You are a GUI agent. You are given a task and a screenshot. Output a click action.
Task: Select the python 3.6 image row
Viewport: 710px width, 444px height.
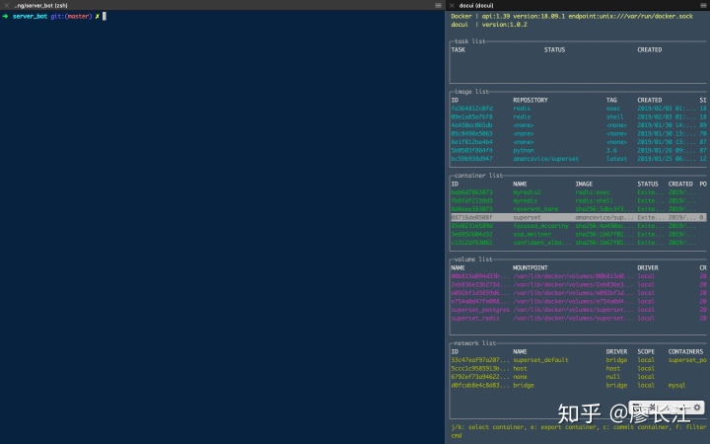tap(578, 150)
